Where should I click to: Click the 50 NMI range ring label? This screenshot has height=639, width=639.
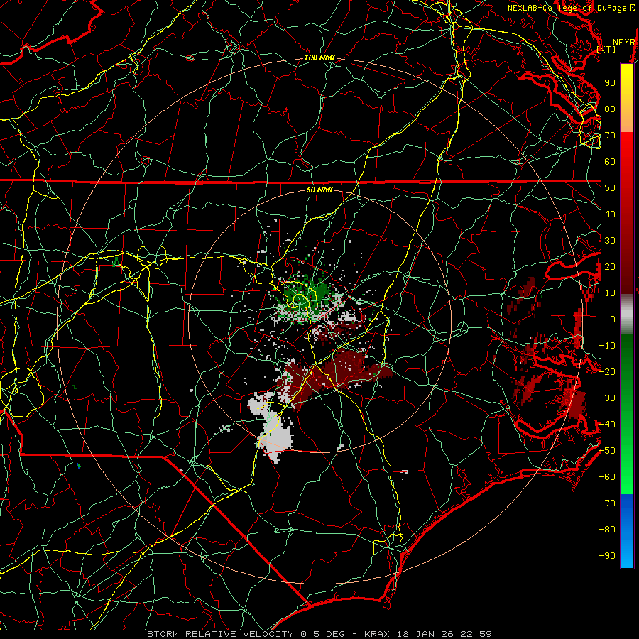[x=319, y=190]
